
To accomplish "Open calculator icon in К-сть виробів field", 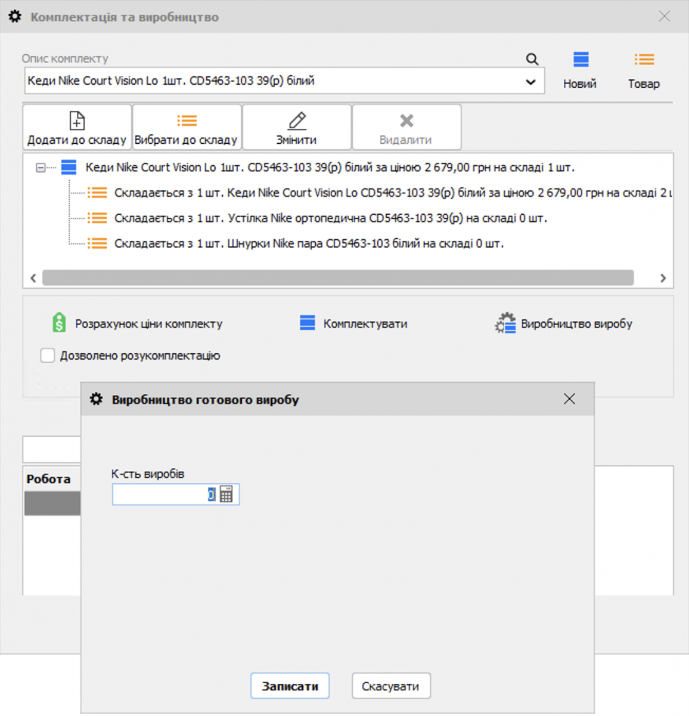I will point(226,495).
